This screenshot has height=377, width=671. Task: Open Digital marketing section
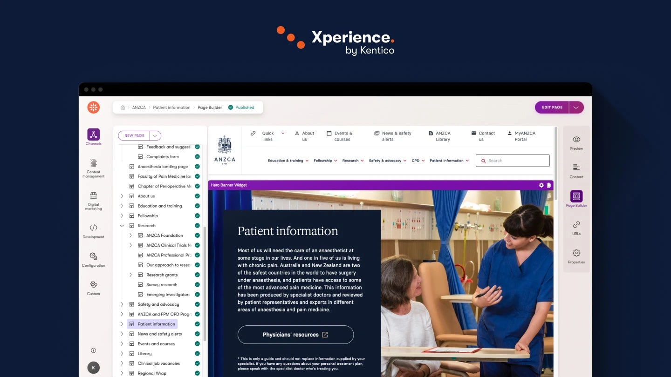(x=93, y=195)
